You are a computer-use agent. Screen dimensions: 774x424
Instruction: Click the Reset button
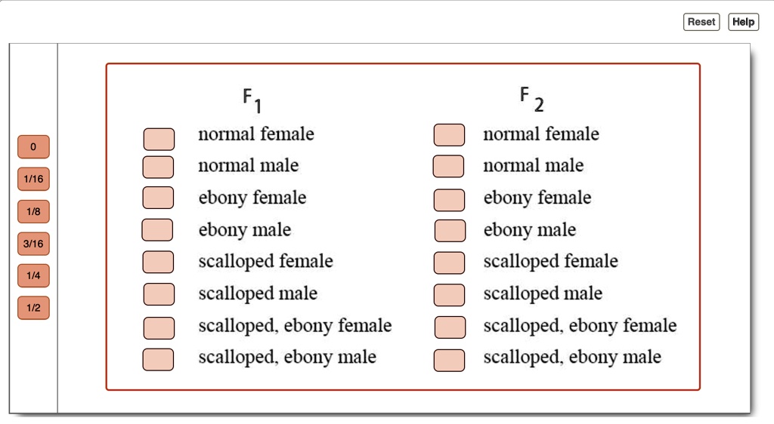pos(701,22)
